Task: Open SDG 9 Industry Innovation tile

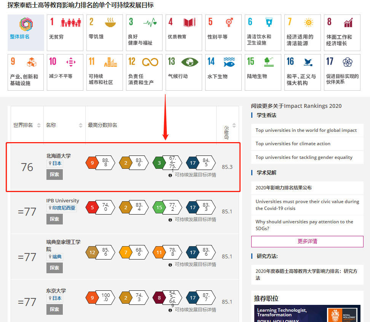Action: tap(26, 72)
